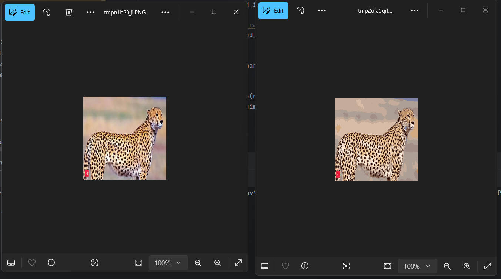Zoom out on the tmp2ofa5qrl image

point(447,266)
